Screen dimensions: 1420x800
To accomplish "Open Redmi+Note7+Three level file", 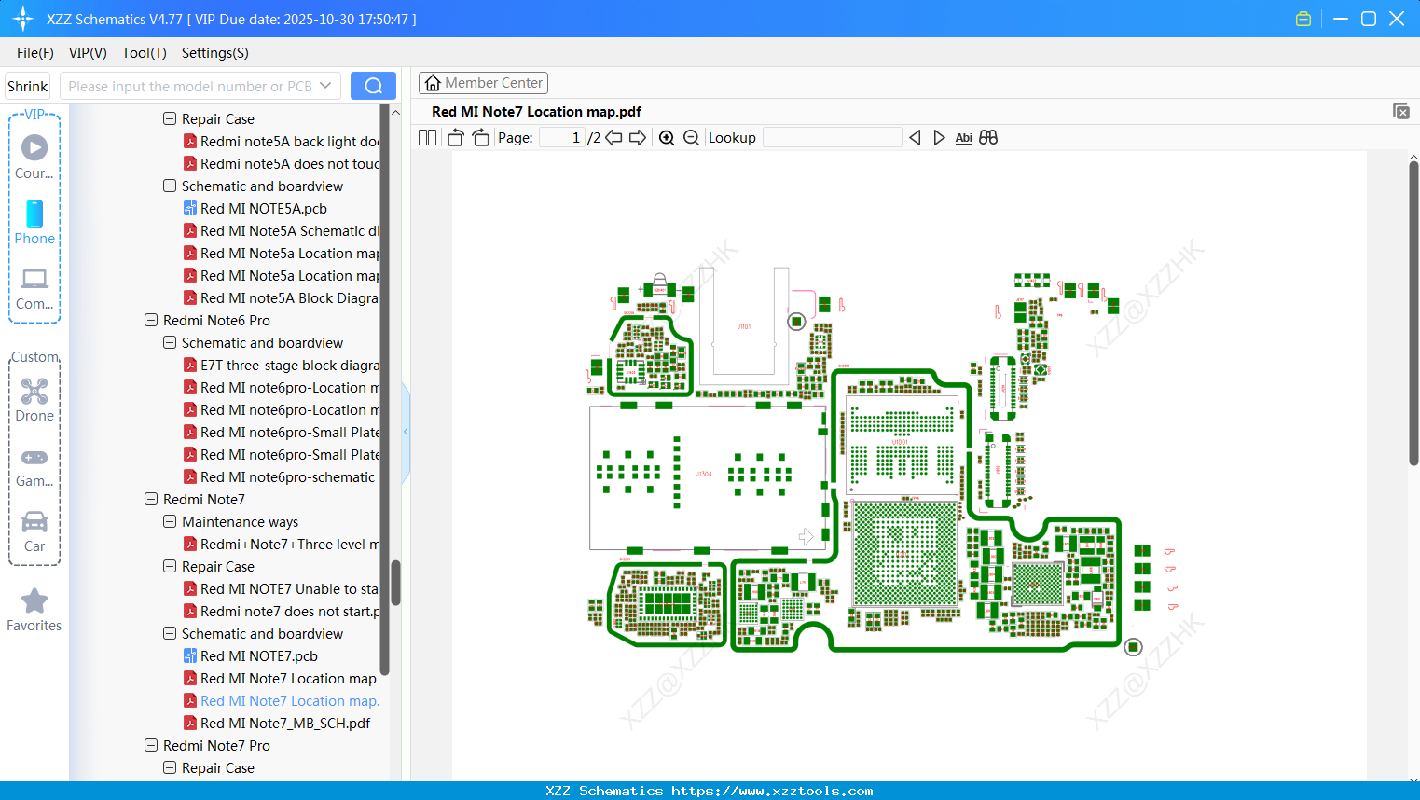I will [x=289, y=544].
